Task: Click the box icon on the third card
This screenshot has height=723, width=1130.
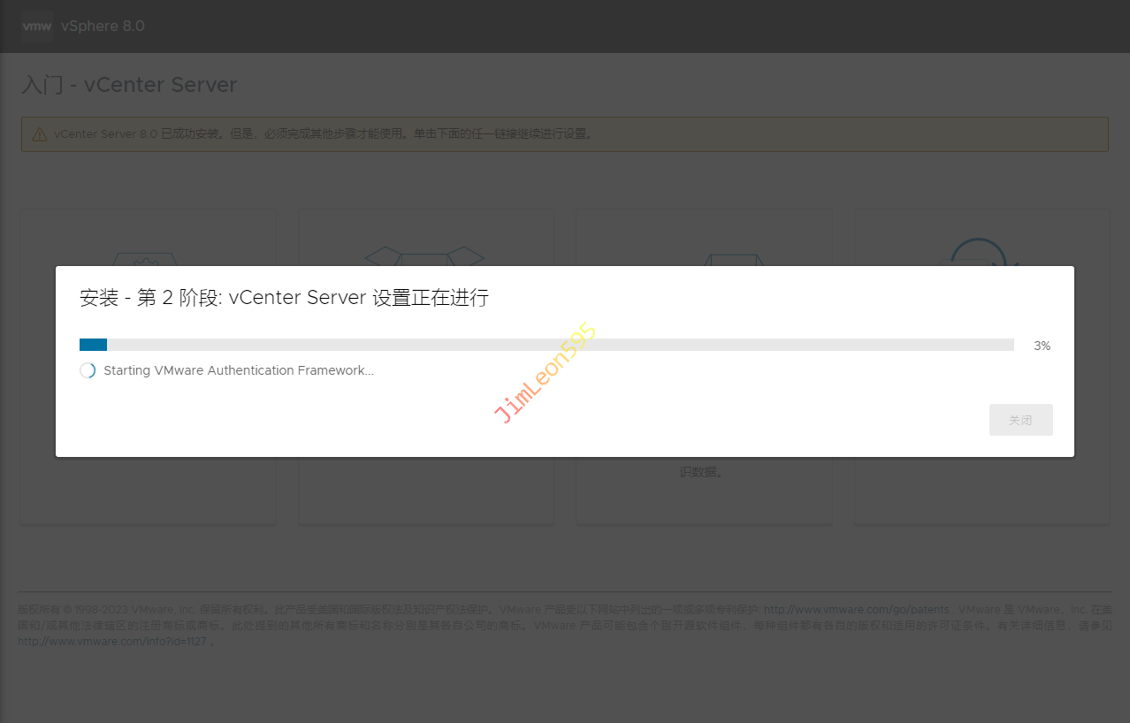Action: click(732, 260)
